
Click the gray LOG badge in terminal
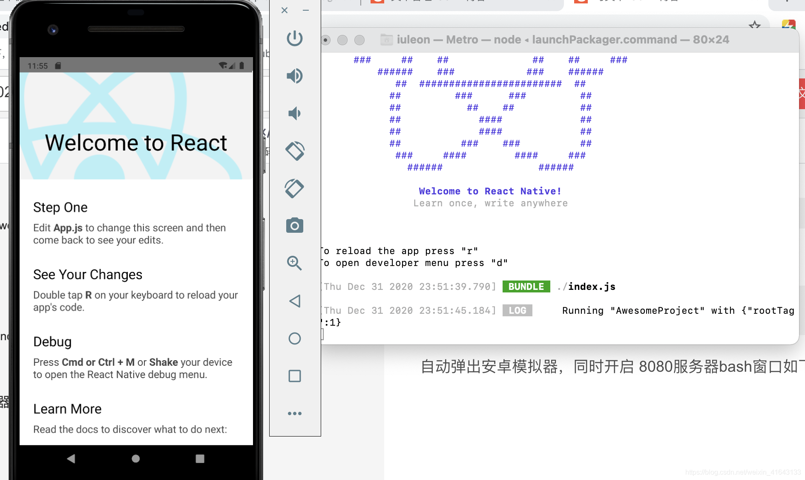(x=517, y=310)
